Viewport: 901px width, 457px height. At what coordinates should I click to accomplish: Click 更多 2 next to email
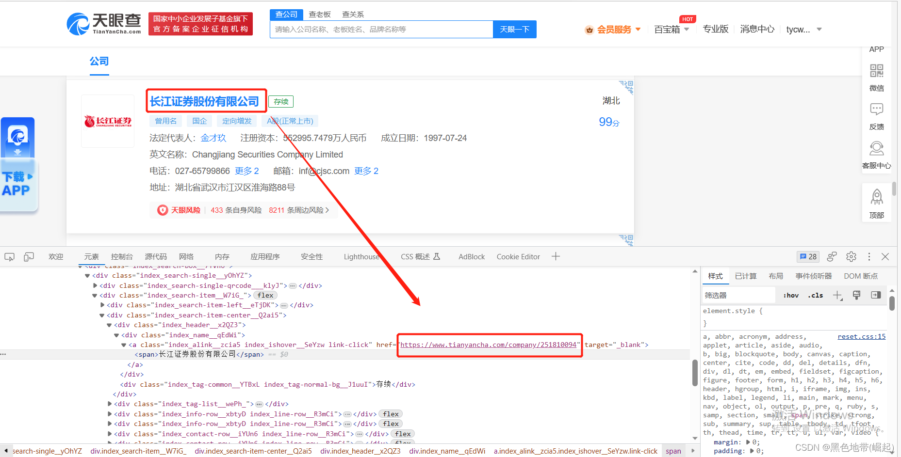[366, 171]
